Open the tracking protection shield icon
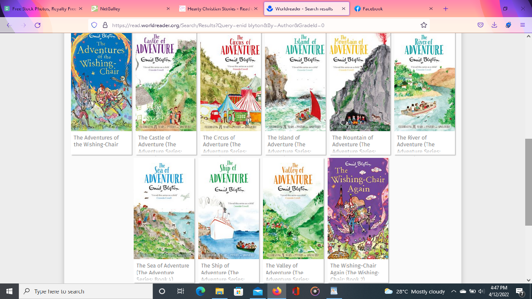Screen dimensions: 532x299 click(94, 25)
